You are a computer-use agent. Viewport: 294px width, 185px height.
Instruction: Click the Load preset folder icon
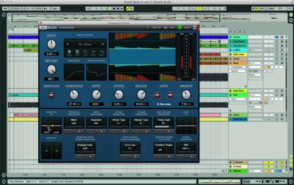point(85,52)
